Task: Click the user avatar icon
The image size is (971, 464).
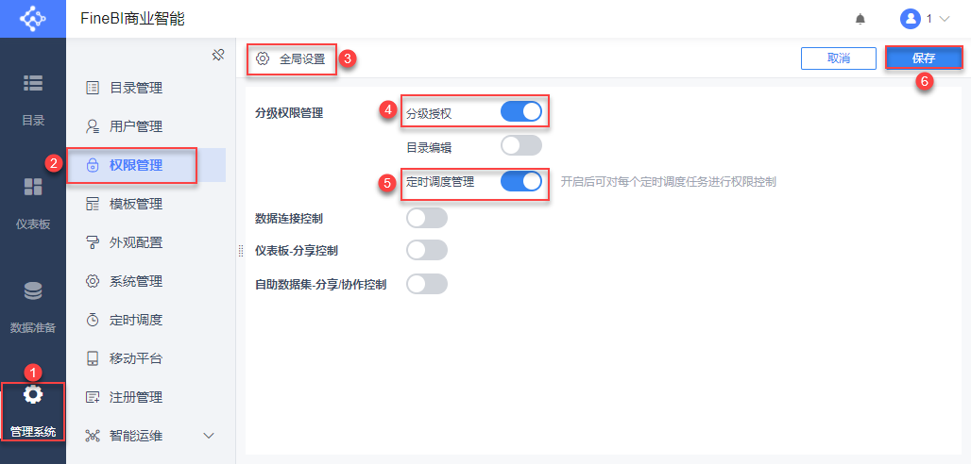Action: click(910, 19)
